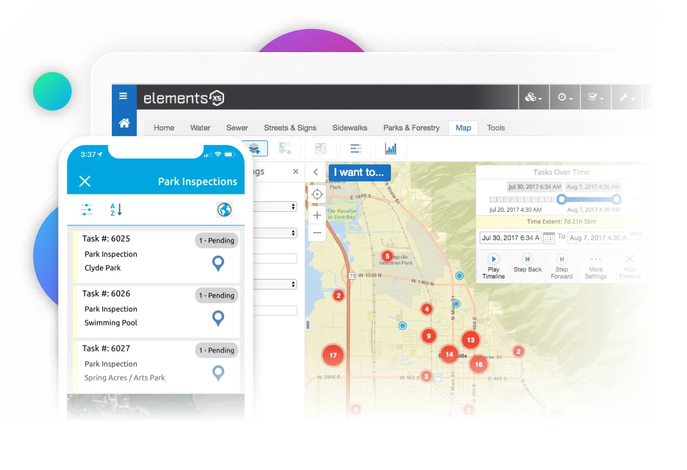
Task: Zoom out on the map with minus
Action: pos(317,233)
